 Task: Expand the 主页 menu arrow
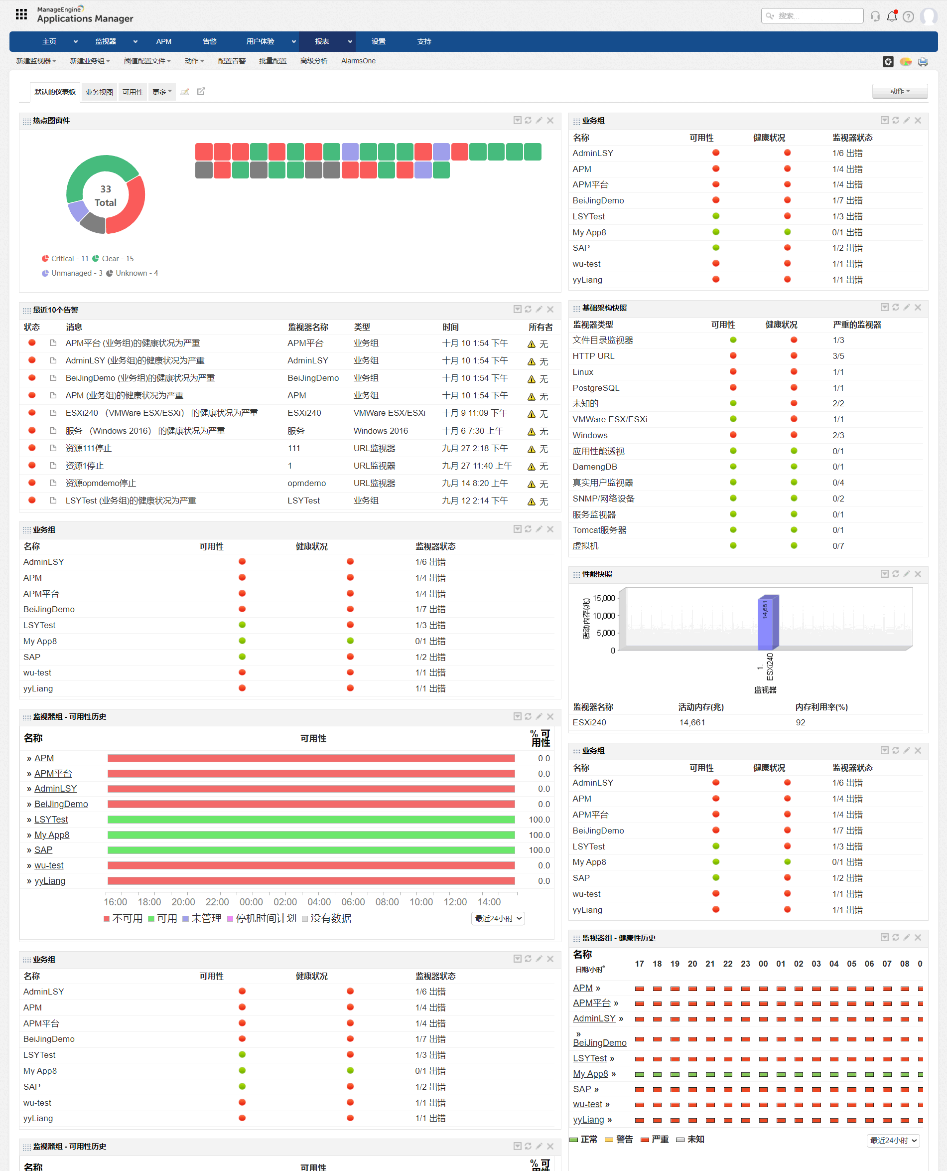[x=75, y=41]
